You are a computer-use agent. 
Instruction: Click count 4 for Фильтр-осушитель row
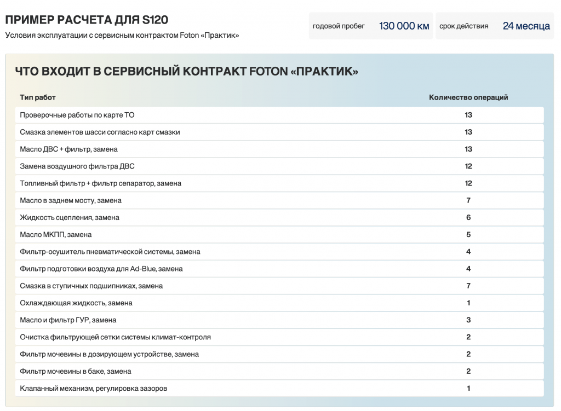(x=468, y=252)
